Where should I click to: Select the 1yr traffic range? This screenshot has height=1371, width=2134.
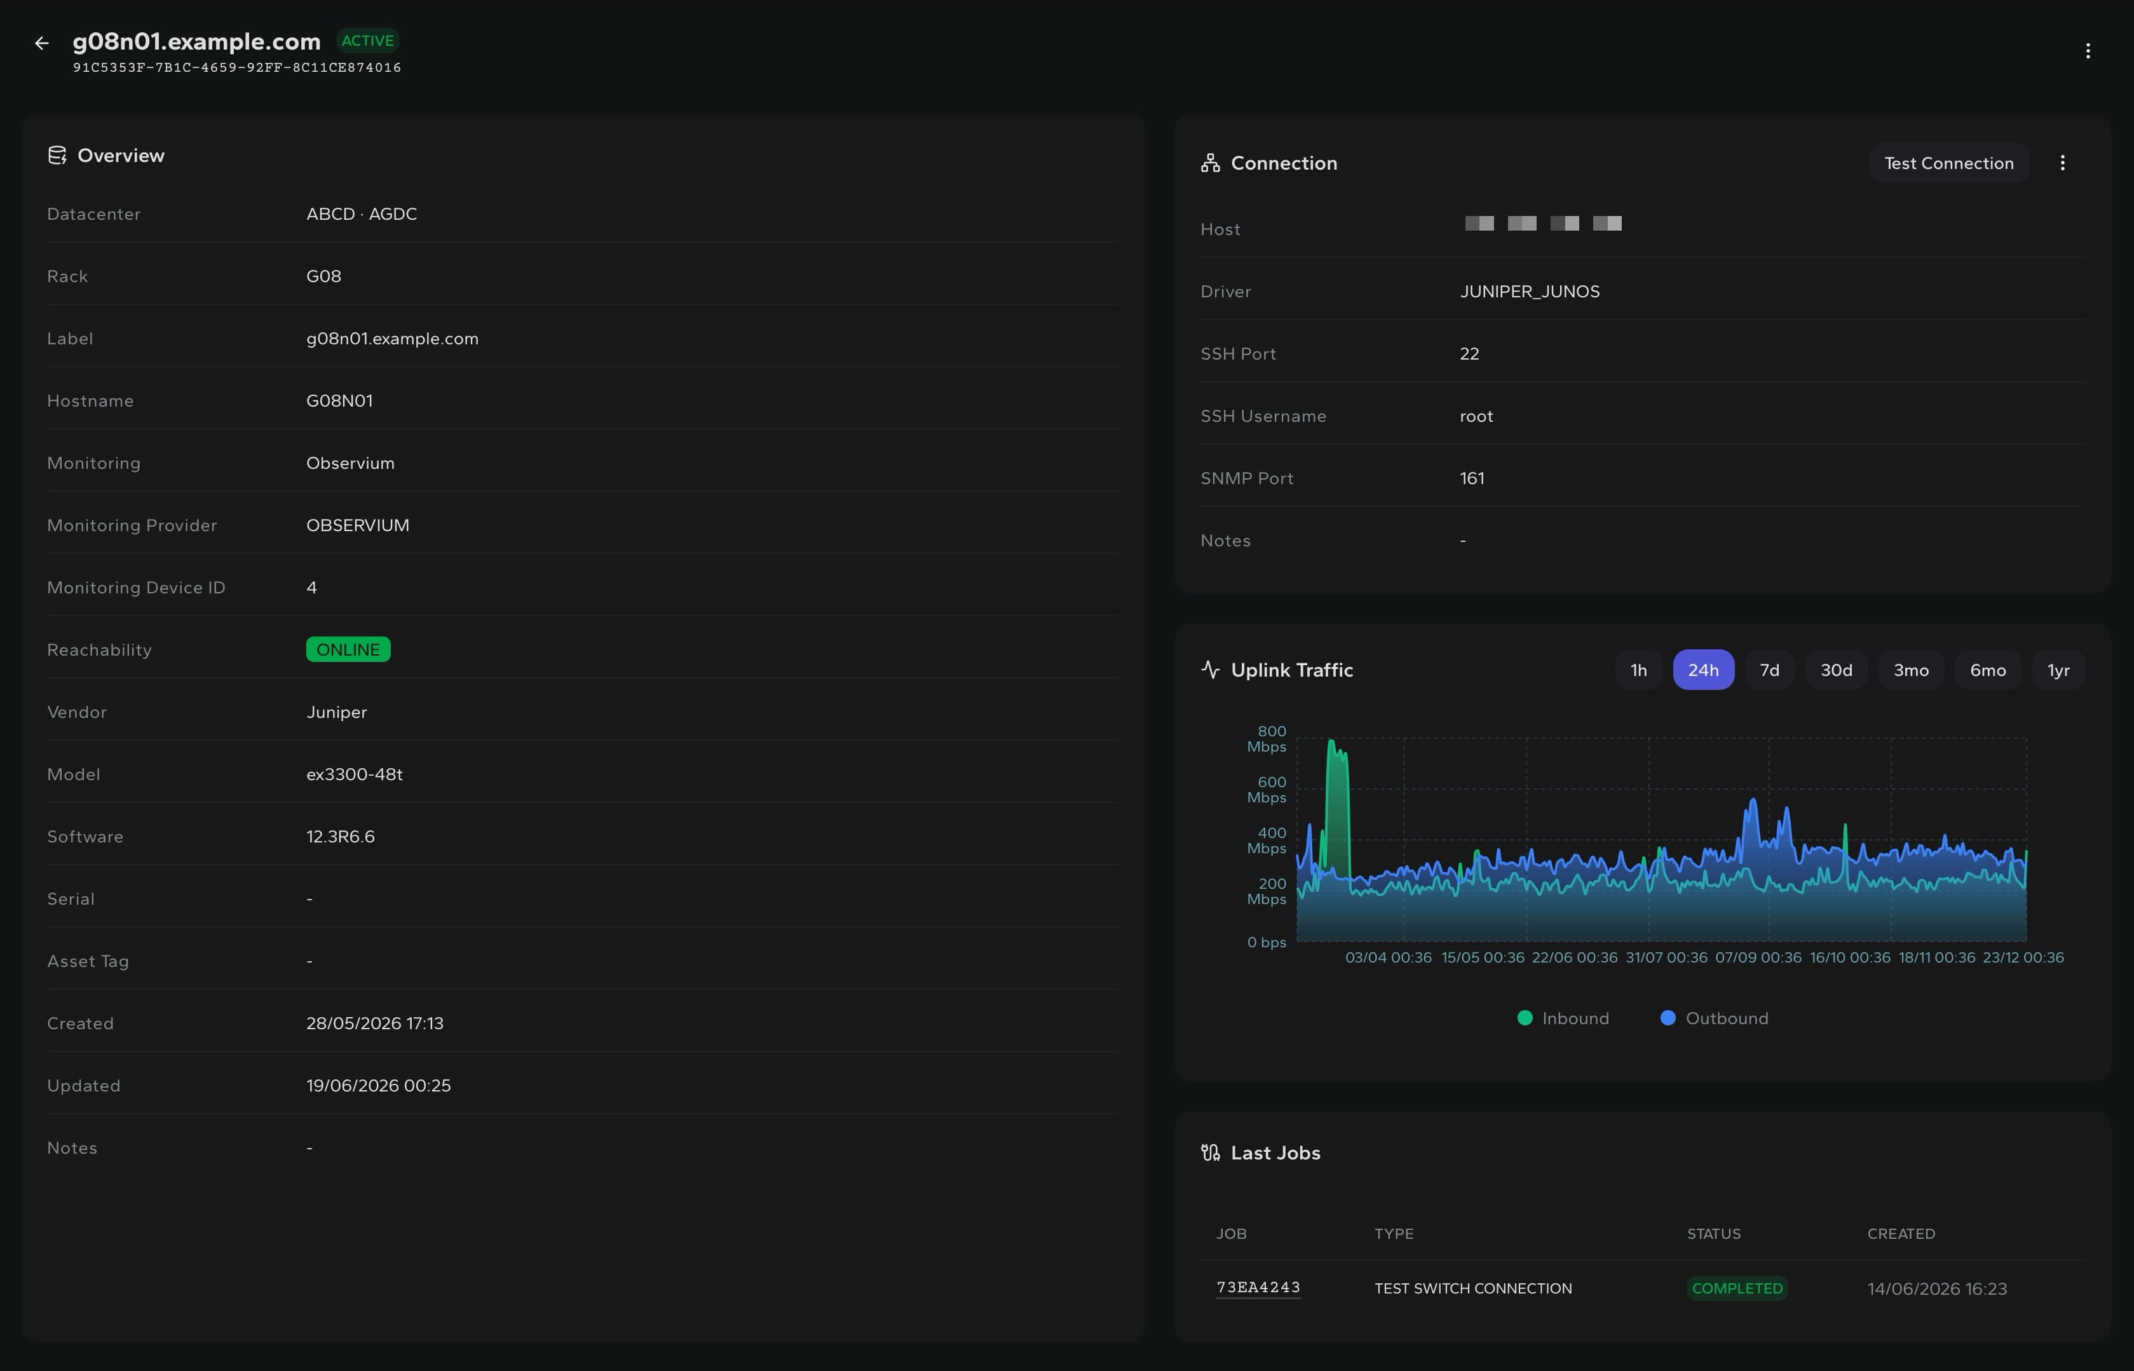coord(2058,670)
